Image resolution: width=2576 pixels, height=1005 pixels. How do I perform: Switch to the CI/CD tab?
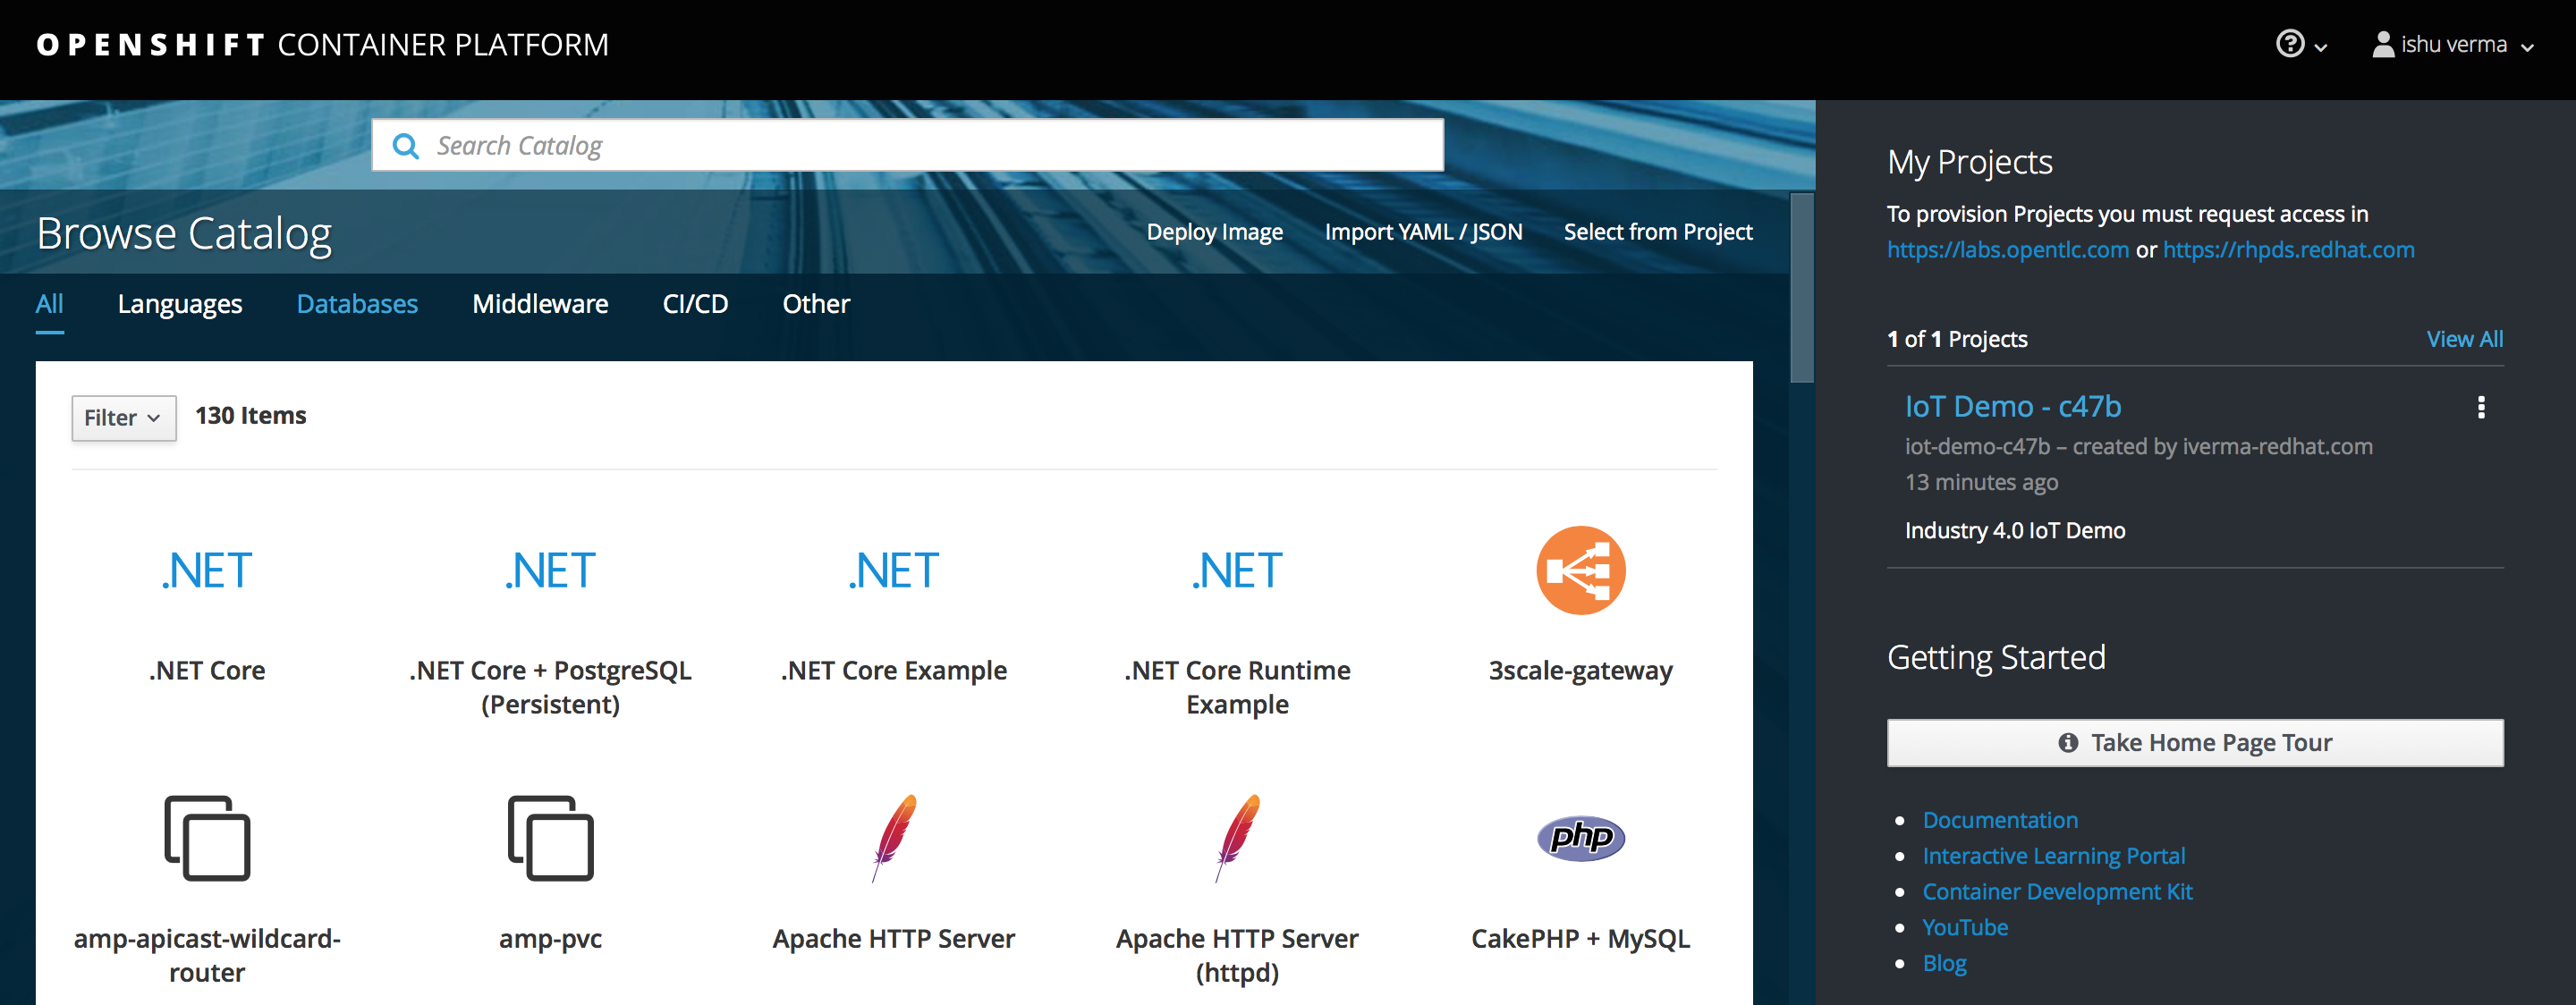[695, 304]
